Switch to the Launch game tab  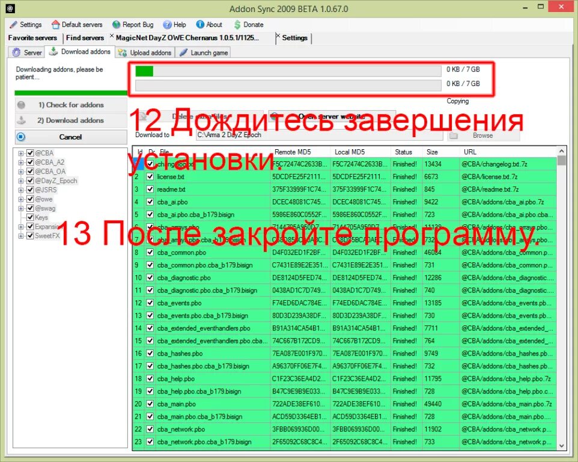204,53
